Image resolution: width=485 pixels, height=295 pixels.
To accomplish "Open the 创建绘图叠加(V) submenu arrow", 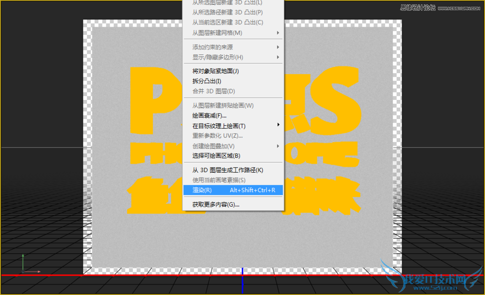I will tap(216, 146).
